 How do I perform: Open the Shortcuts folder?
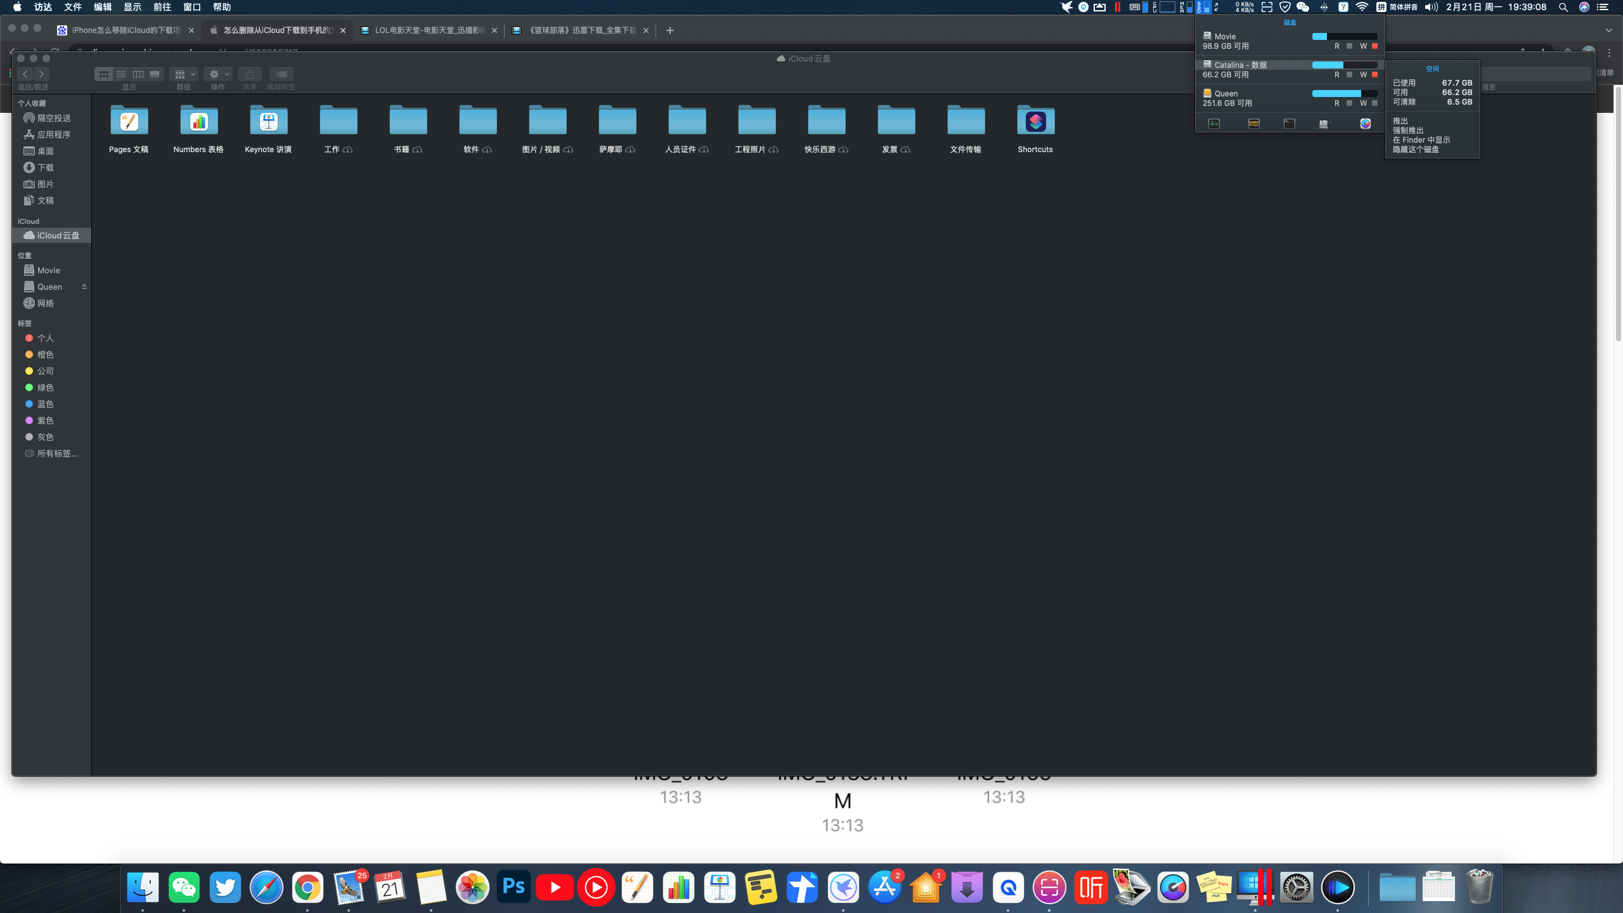pyautogui.click(x=1035, y=121)
